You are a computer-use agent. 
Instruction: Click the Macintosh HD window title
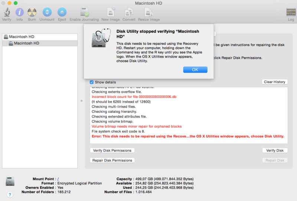[148, 3]
